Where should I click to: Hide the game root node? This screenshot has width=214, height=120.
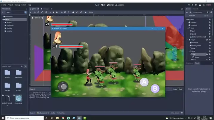tap(210, 20)
